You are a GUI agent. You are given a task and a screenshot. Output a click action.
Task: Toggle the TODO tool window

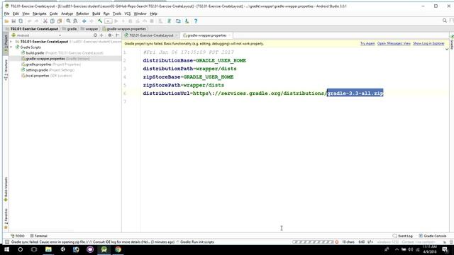click(17, 236)
